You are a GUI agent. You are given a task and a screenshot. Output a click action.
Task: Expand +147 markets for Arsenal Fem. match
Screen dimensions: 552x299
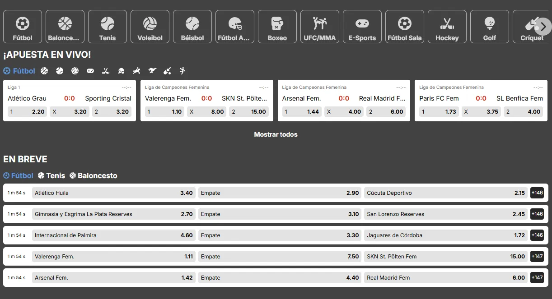[x=537, y=277]
